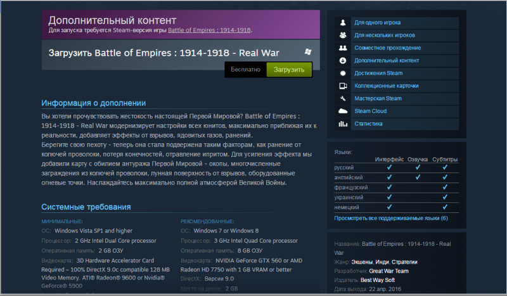Click the single-player person icon
Viewport: 507px width, 296px height.
coord(343,23)
